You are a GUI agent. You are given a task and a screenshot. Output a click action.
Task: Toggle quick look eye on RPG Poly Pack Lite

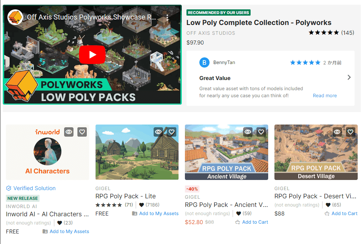[x=158, y=132]
